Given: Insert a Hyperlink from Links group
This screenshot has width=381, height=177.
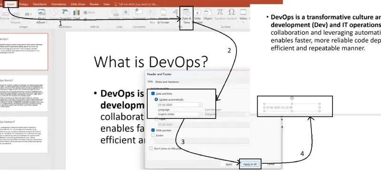Looking at the screenshot, I should pyautogui.click(x=114, y=15).
